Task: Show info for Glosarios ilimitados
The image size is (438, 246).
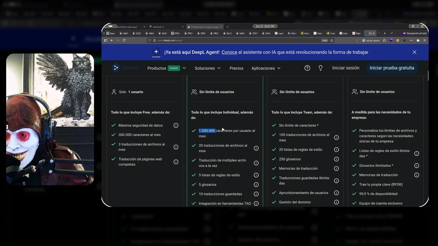Action: (416, 165)
